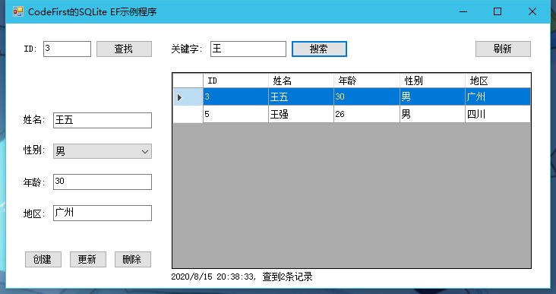Screen dimensions: 556x294
Task: Click the status text 查到2条记录
Action: click(x=288, y=277)
